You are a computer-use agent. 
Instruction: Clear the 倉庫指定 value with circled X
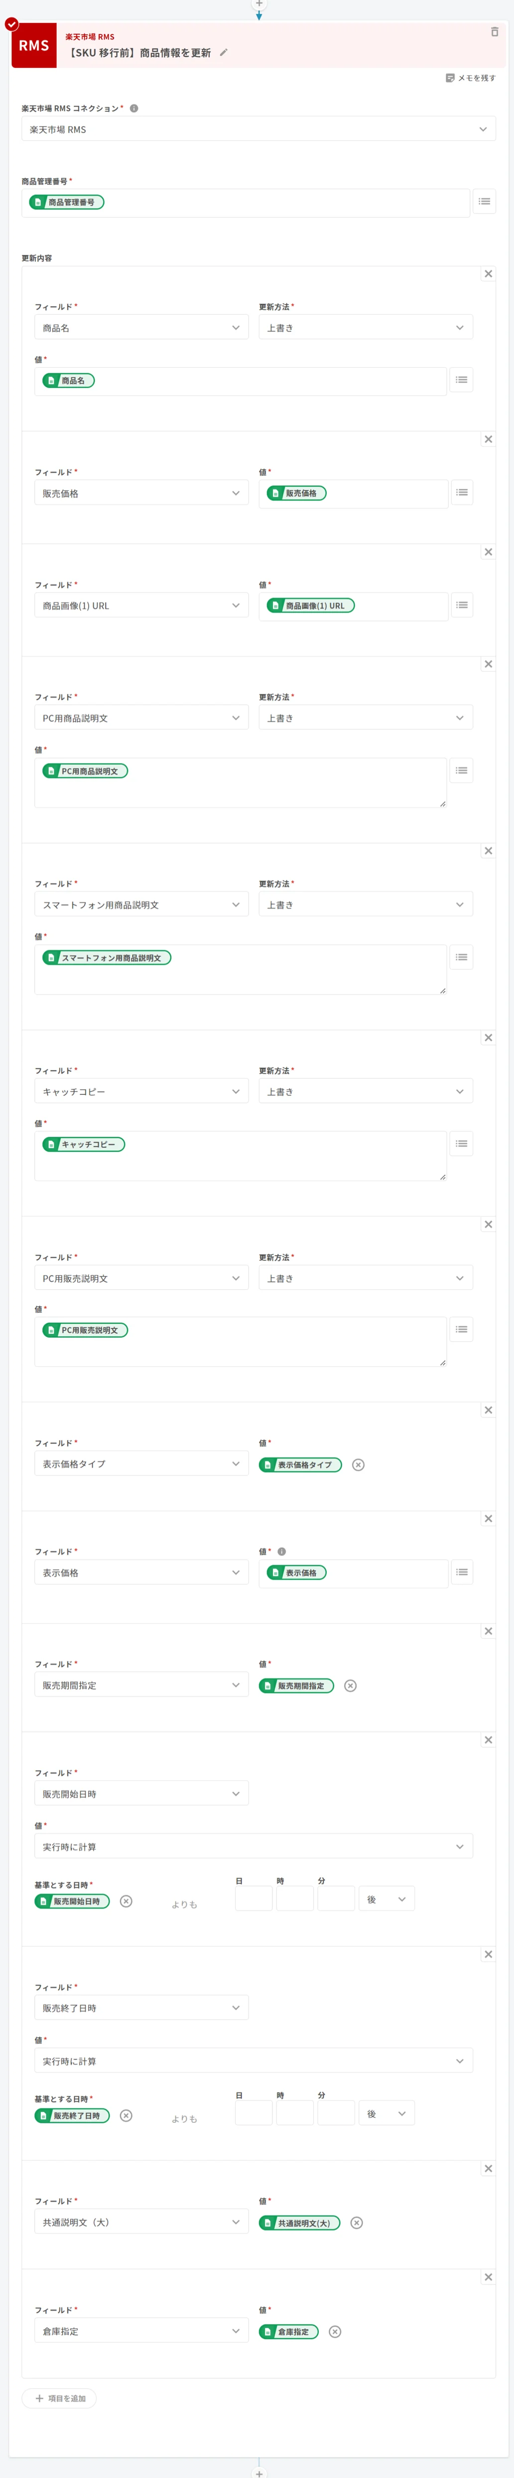click(335, 2331)
